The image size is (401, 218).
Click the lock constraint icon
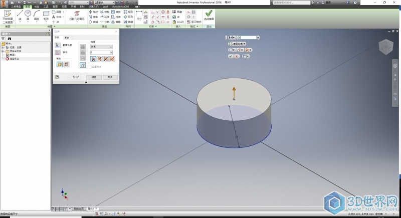168,12
